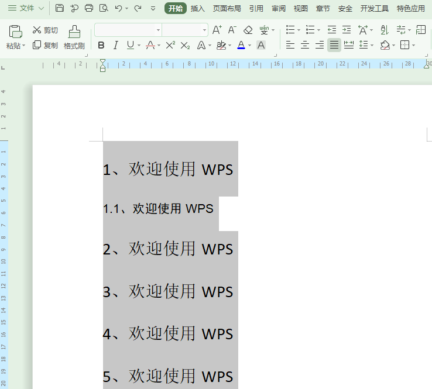Viewport: 432px width, 389px height.
Task: Expand the Paste options arrow
Action: [23, 46]
